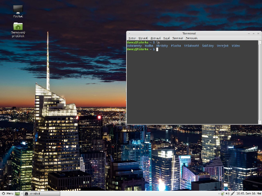Click the Hudba entry in the ls output
Viewport: 262px width, 196px height.
point(149,46)
